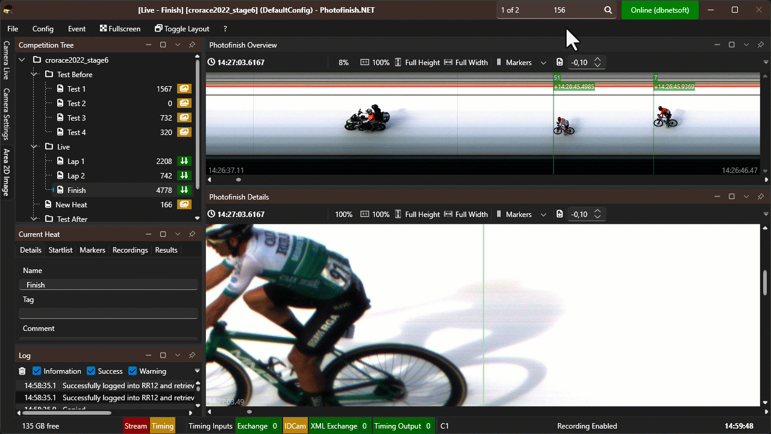
Task: Toggle the Information log filter checkbox
Action: point(37,371)
